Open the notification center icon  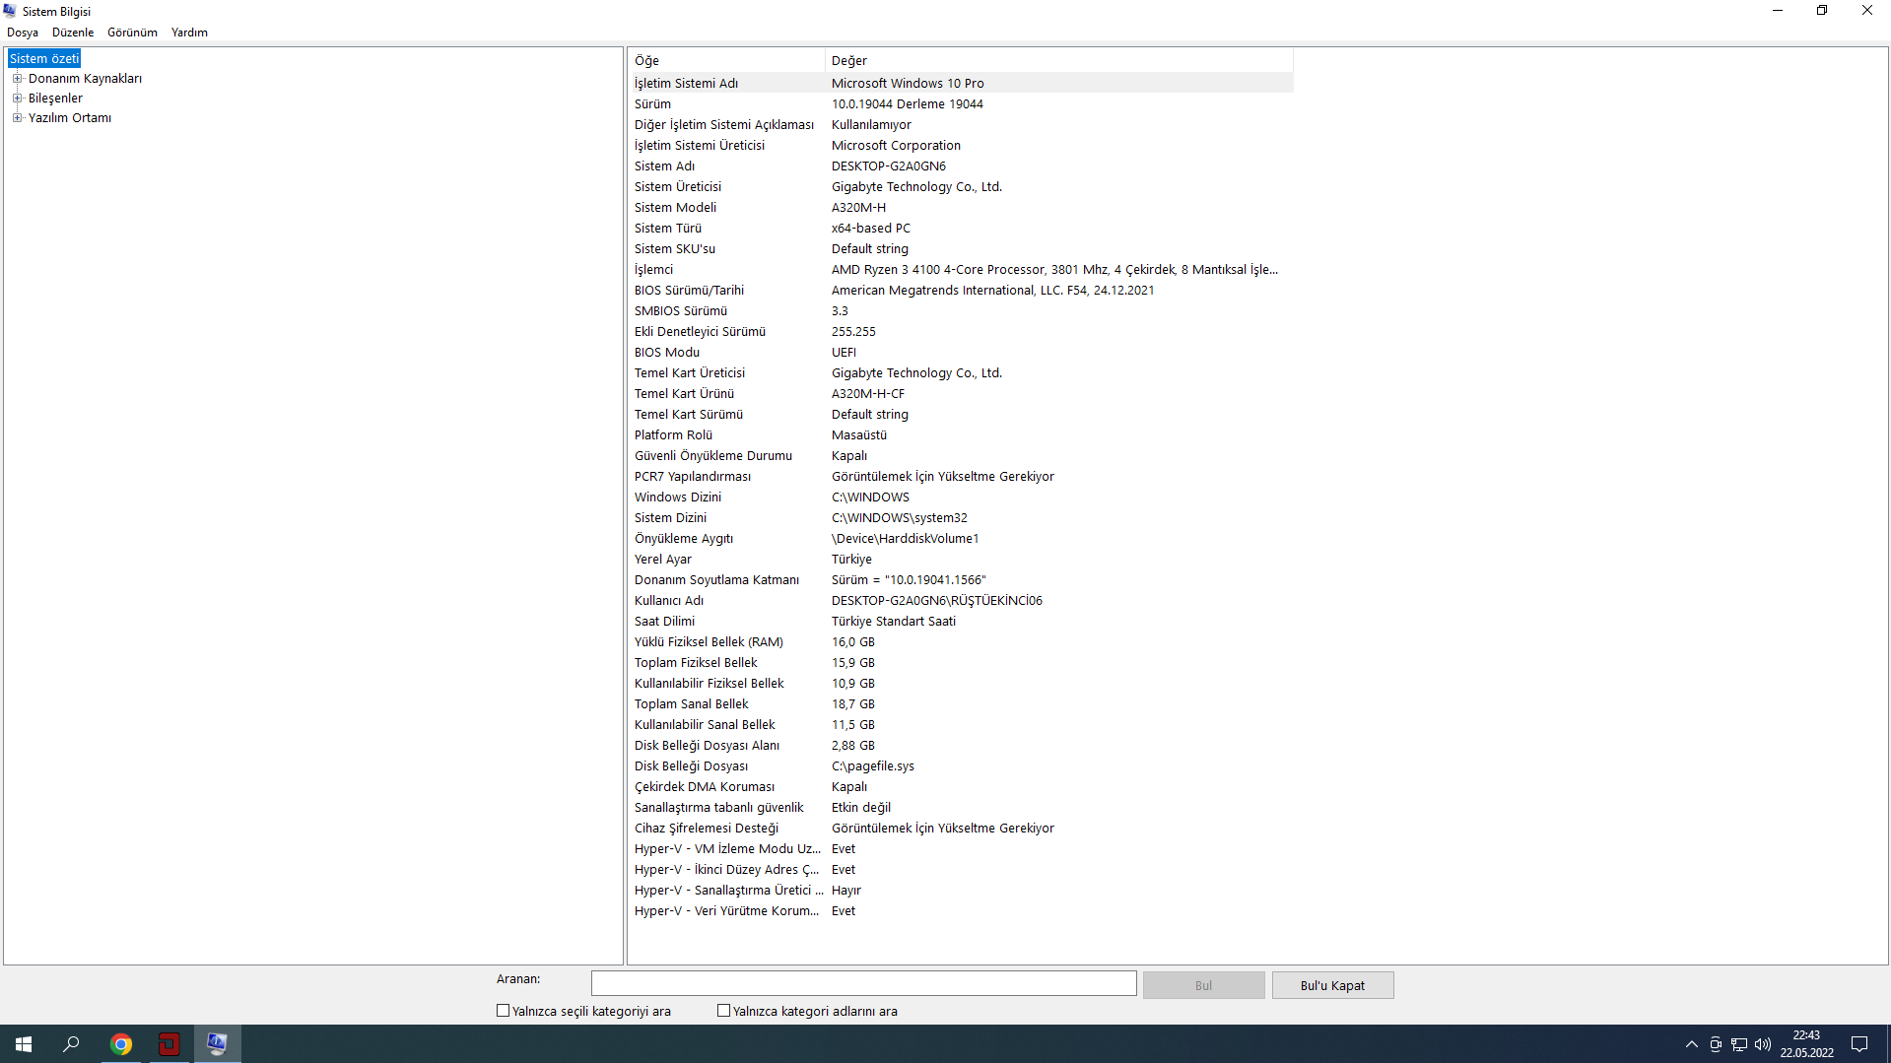click(1859, 1044)
